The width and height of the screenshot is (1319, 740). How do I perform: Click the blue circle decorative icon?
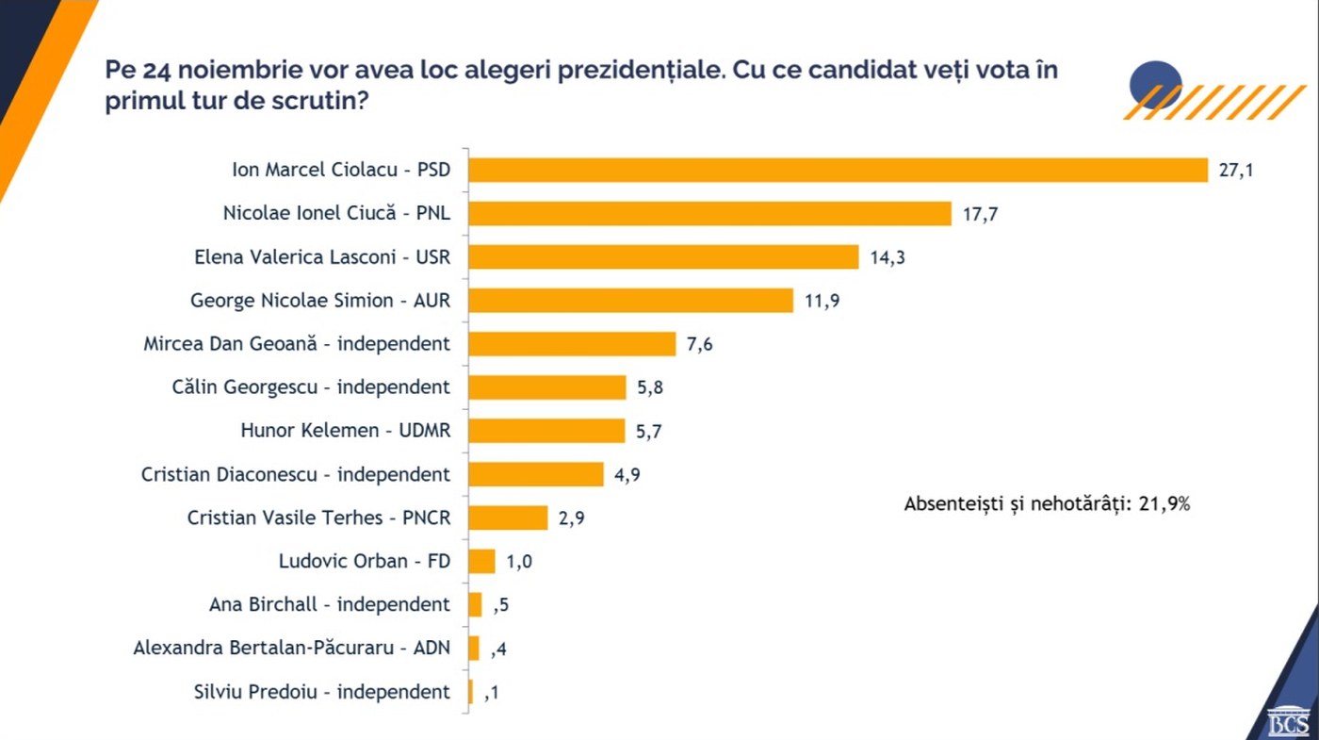click(1155, 83)
